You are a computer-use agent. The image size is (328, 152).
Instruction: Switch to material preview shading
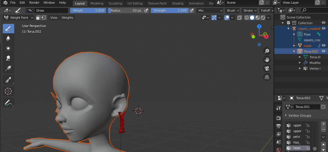pos(258,18)
